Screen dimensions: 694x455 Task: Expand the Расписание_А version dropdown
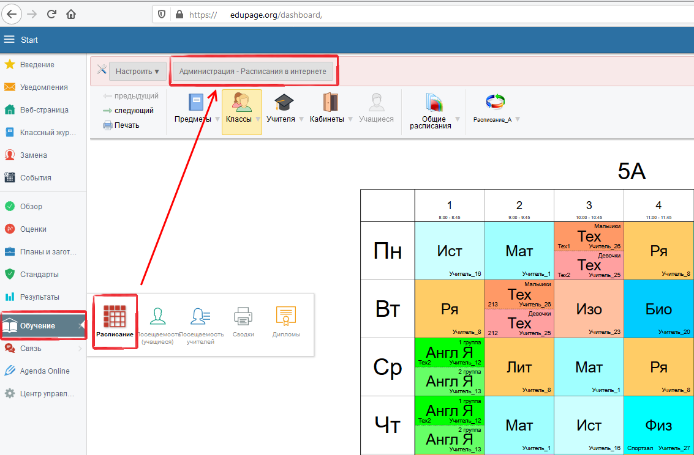click(518, 119)
